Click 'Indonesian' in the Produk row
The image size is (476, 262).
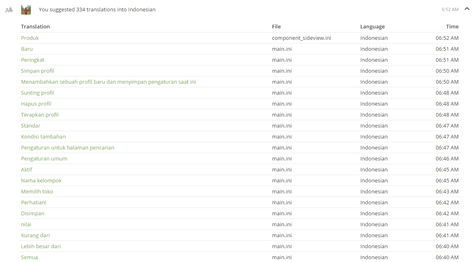click(374, 38)
